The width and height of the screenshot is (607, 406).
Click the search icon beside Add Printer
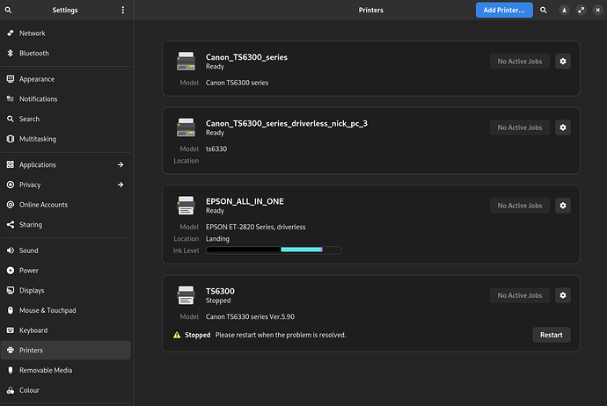pos(543,10)
